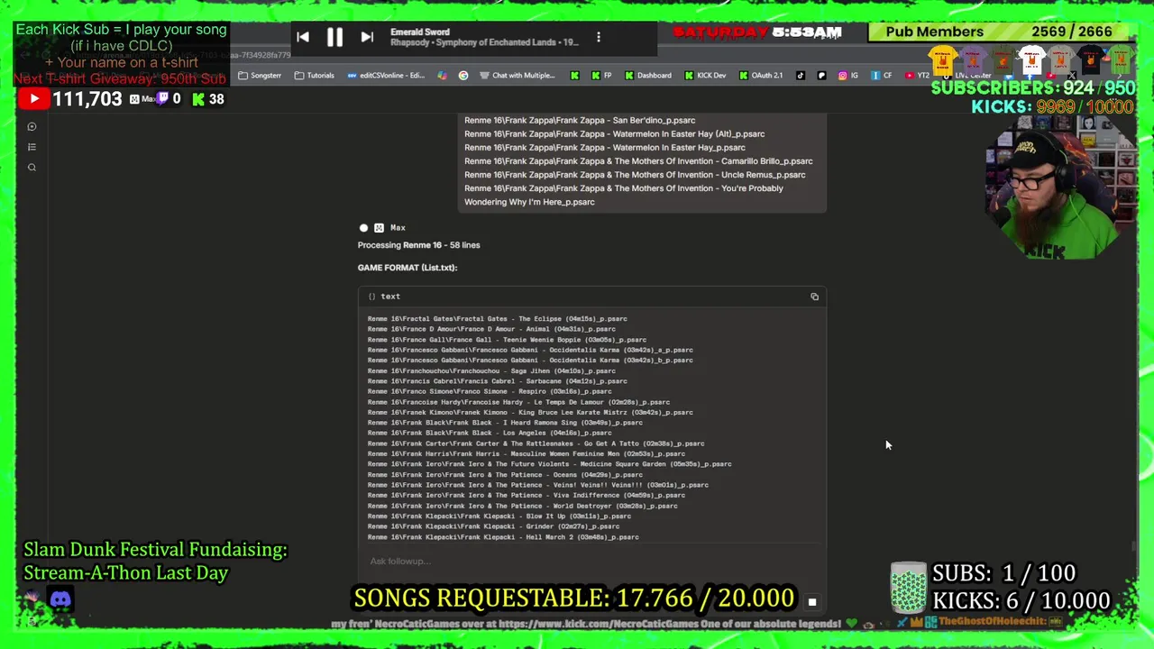Select France D Amour Animal line
1154x649 pixels.
(x=491, y=329)
